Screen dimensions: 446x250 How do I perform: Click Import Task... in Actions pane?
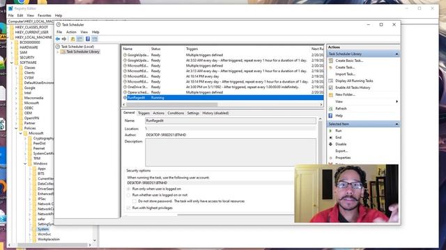click(346, 74)
